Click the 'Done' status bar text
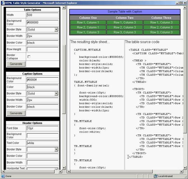Image resolution: width=188 pixels, height=179 pixels. coord(9,176)
